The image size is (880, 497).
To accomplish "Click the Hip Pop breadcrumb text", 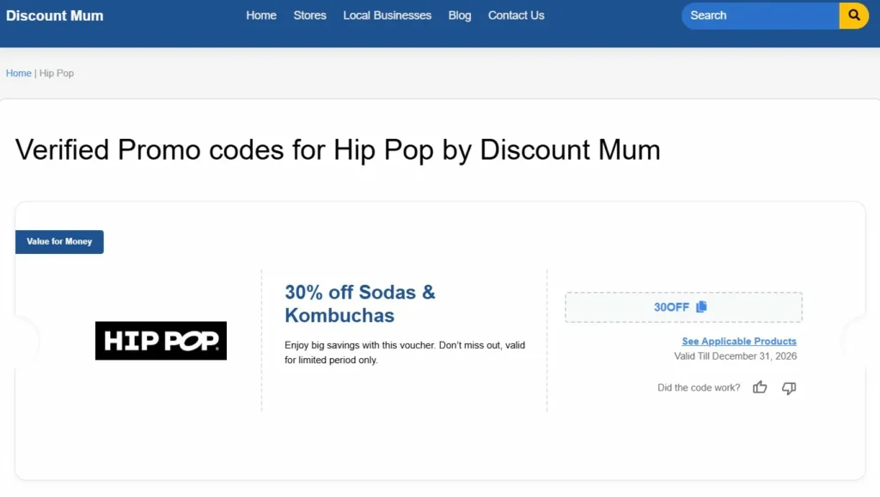I will tap(57, 73).
